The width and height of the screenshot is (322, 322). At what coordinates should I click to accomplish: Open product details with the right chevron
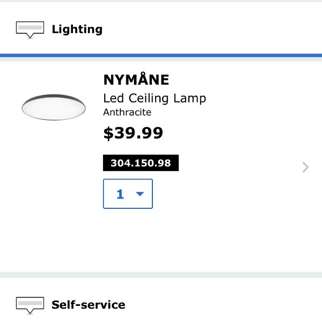point(305,167)
